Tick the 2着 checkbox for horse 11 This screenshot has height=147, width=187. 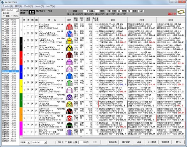32,96
